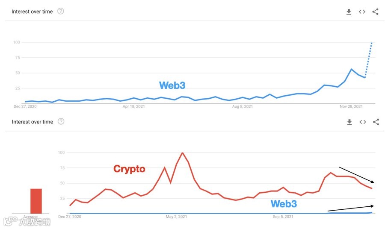The image size is (385, 229).
Task: Open embed code for top chart
Action: 362,12
